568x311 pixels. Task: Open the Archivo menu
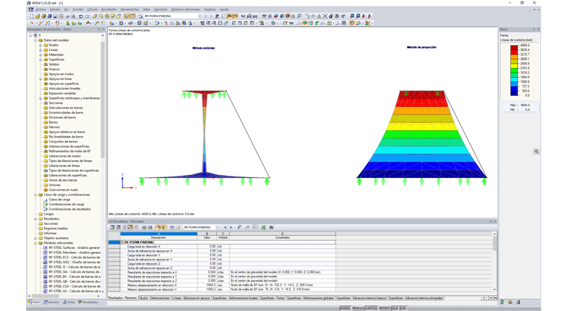(40, 10)
